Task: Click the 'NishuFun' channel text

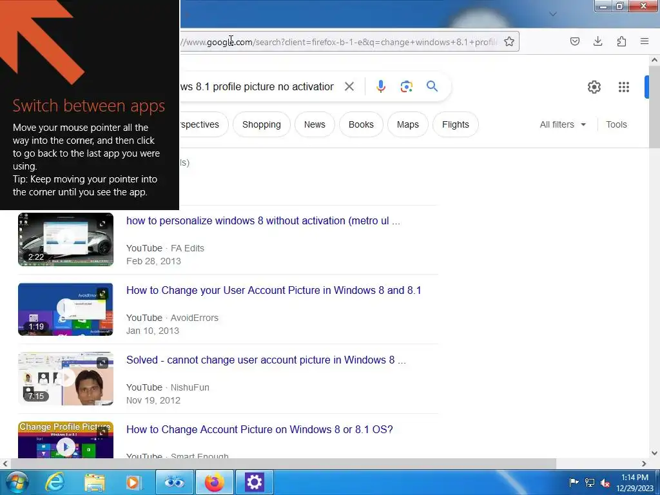Action: [190, 387]
